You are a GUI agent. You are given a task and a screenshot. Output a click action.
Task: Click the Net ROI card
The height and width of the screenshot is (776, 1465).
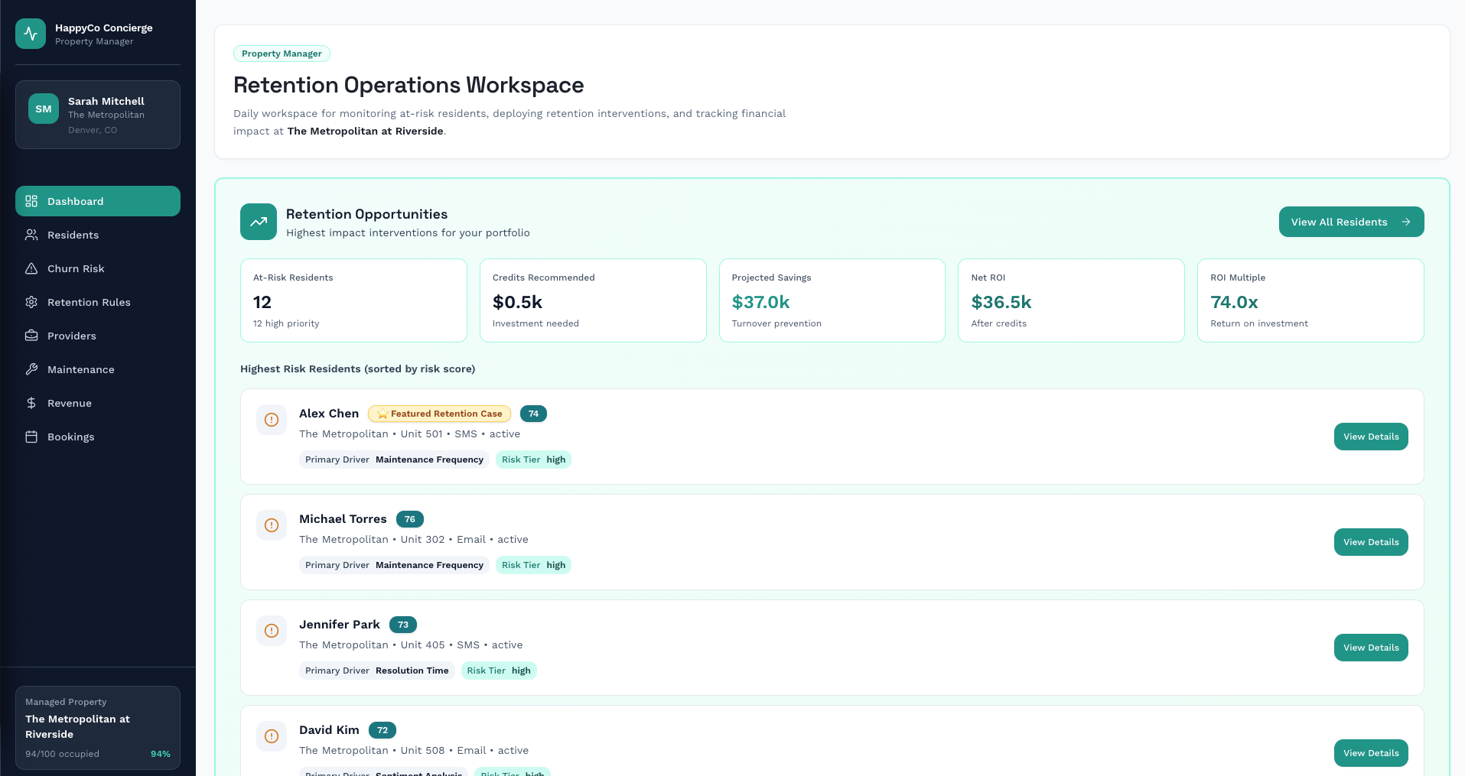1071,300
